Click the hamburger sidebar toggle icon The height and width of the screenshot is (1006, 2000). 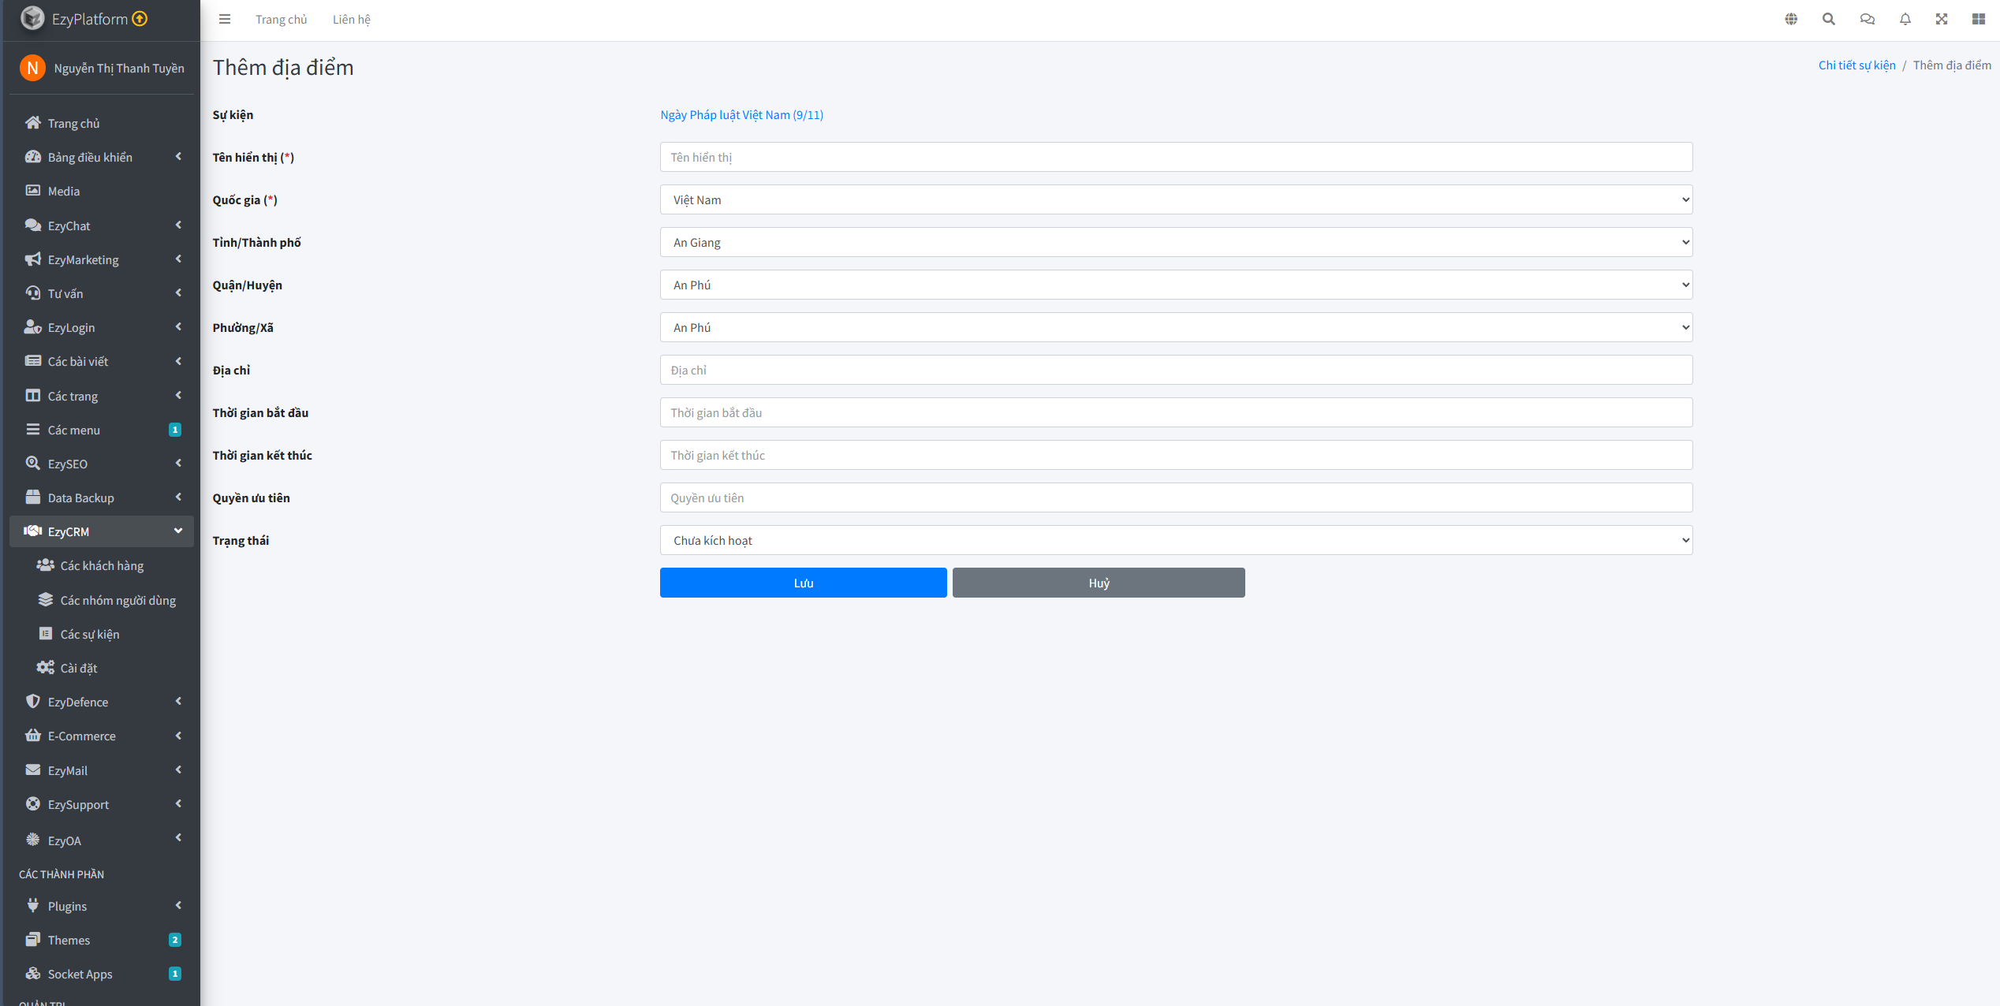click(x=225, y=19)
